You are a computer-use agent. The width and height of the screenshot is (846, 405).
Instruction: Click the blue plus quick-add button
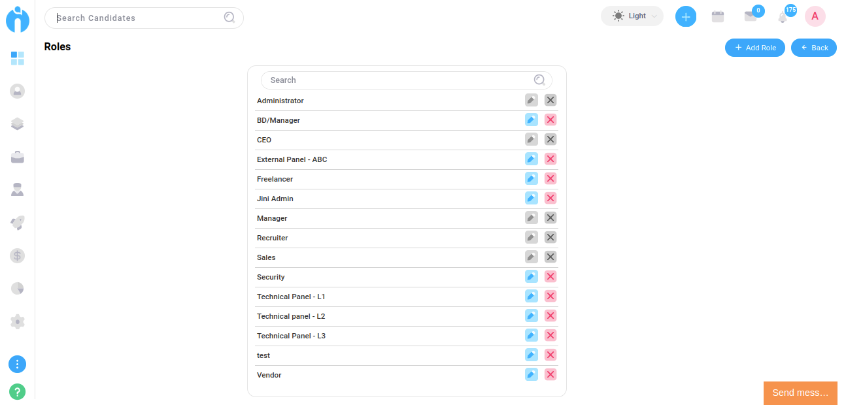[685, 16]
